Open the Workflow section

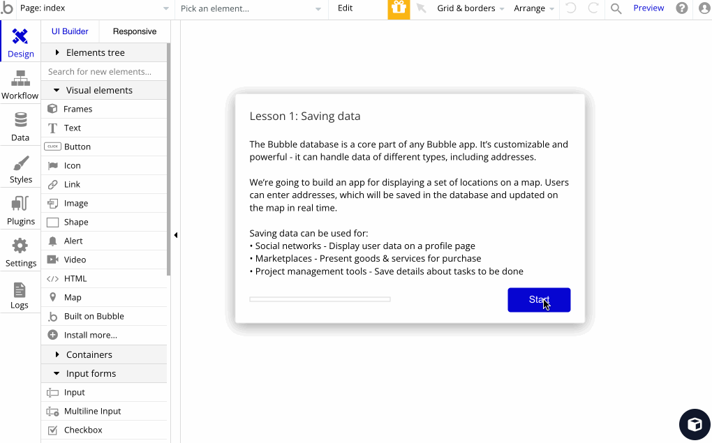click(20, 84)
